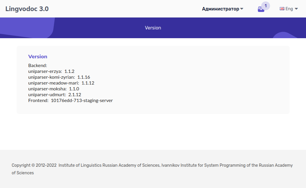
Task: Click Version in the navigation bar
Action: click(x=153, y=28)
